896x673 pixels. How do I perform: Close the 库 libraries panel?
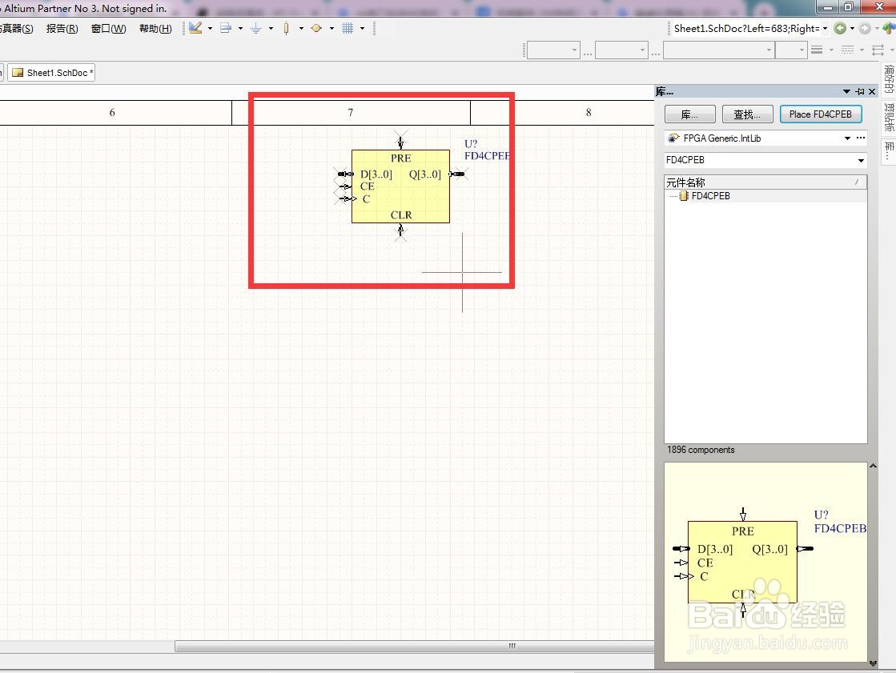tap(872, 91)
